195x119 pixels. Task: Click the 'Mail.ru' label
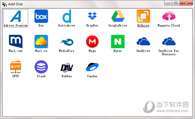(x=41, y=51)
